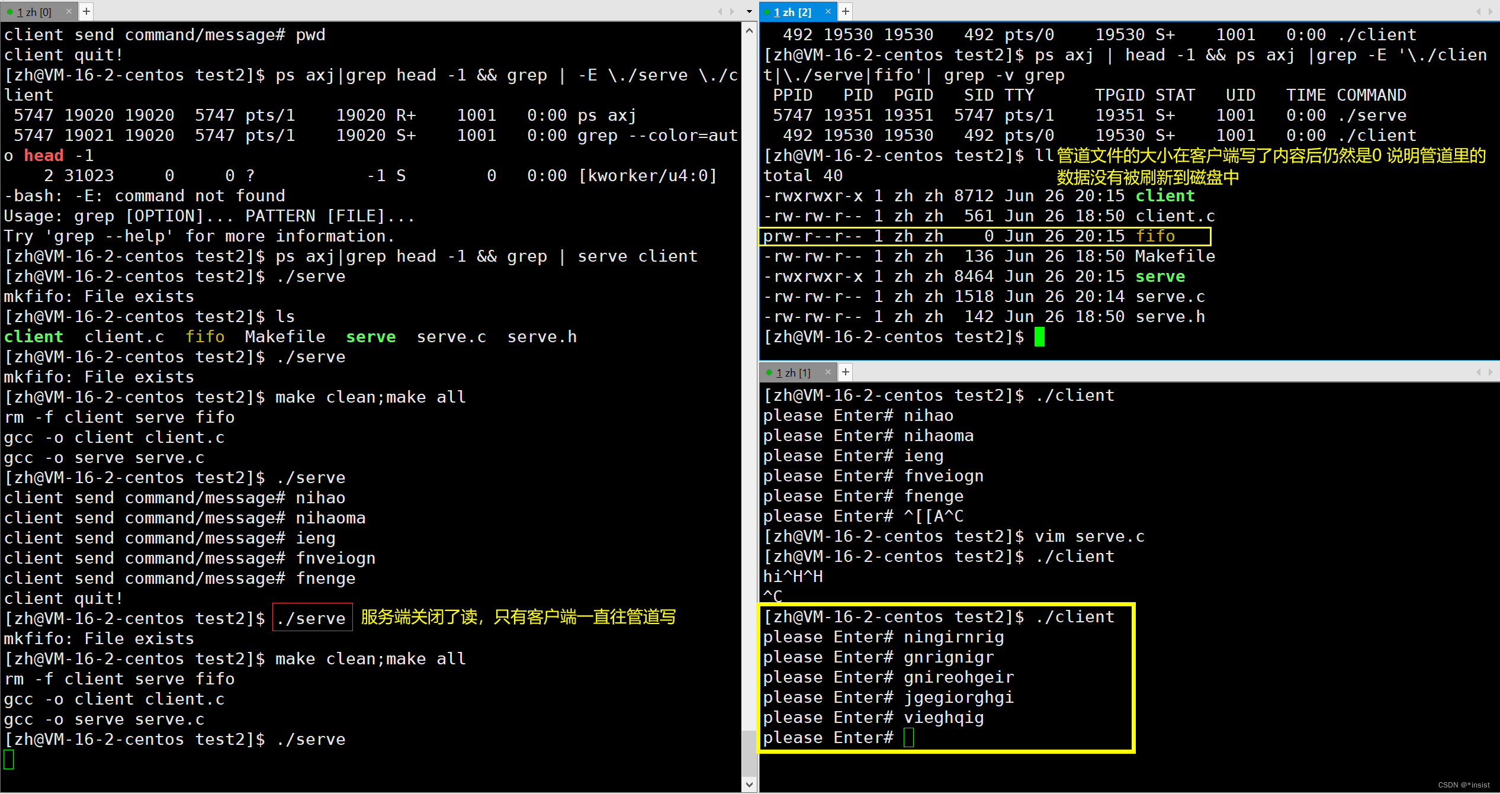Viewport: 1500px width, 794px height.
Task: Click bottom-right pane tab scroll-right arrow
Action: 1491,372
